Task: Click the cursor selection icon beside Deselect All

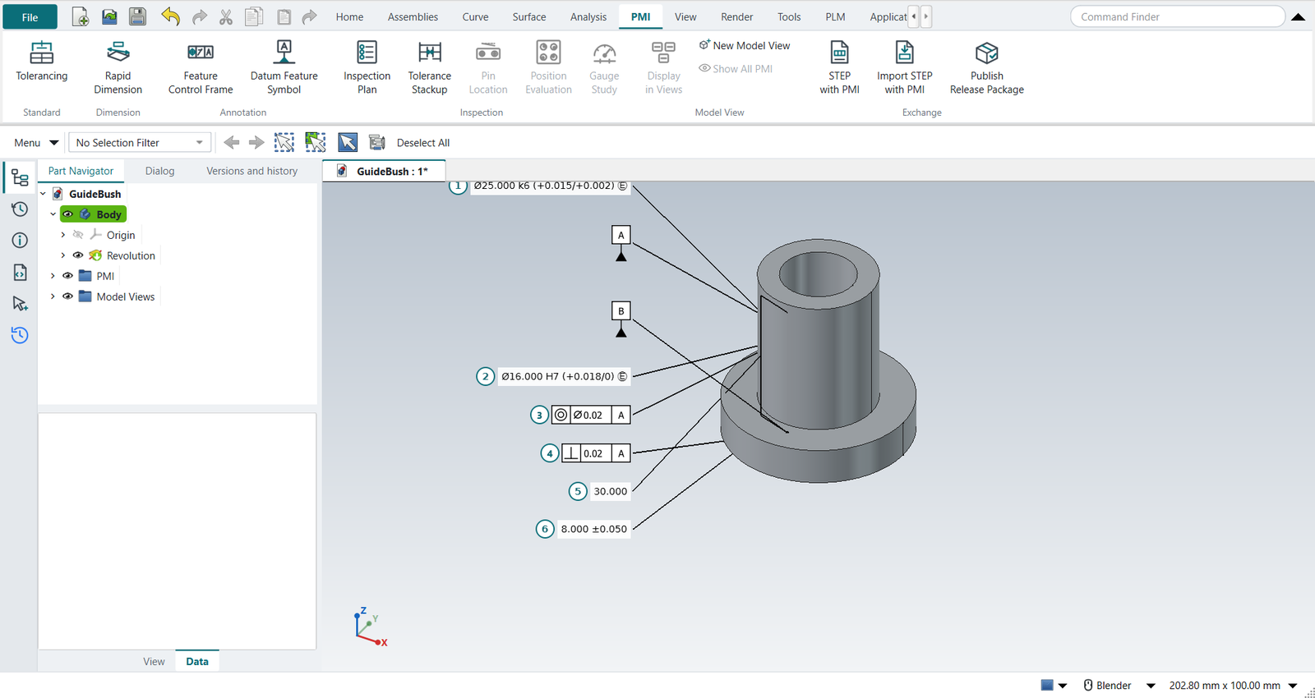Action: coord(348,143)
